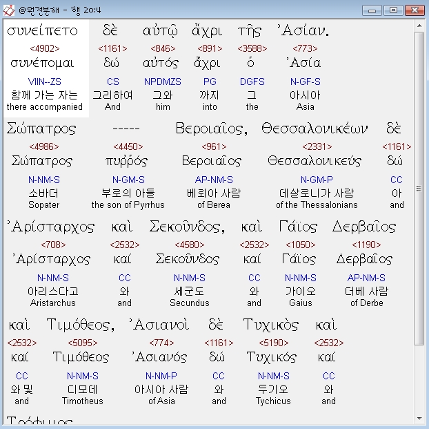Select the Greek word τῆς

pos(250,30)
